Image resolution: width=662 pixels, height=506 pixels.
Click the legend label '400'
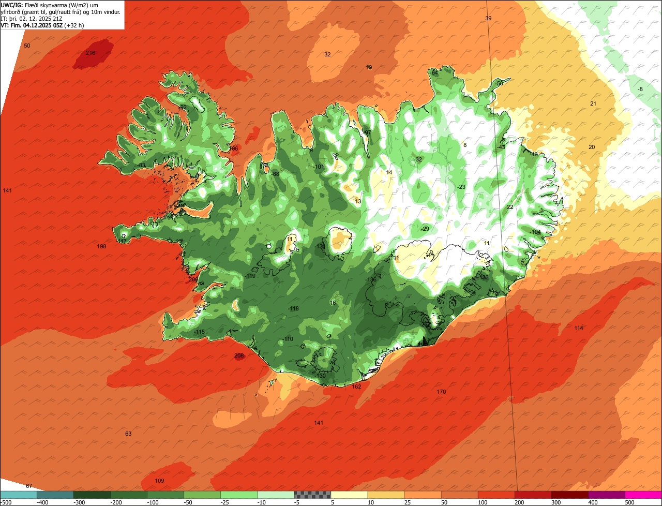point(593,502)
